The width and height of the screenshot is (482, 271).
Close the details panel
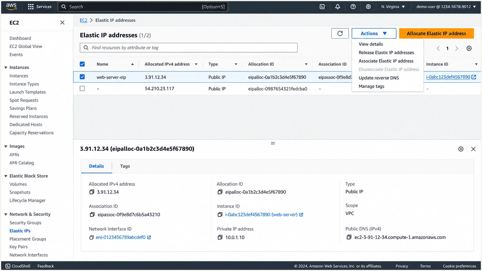point(473,149)
